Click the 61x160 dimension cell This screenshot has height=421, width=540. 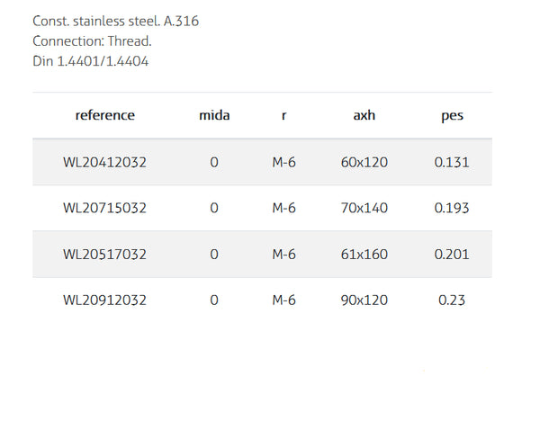(x=366, y=255)
